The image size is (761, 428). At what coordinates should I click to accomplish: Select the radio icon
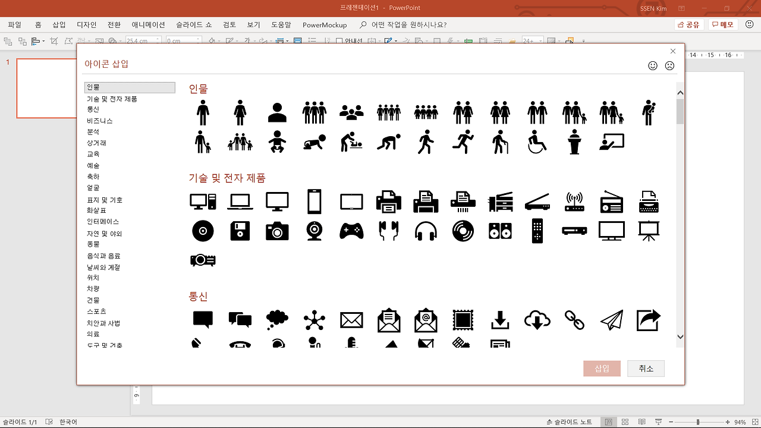pos(611,202)
